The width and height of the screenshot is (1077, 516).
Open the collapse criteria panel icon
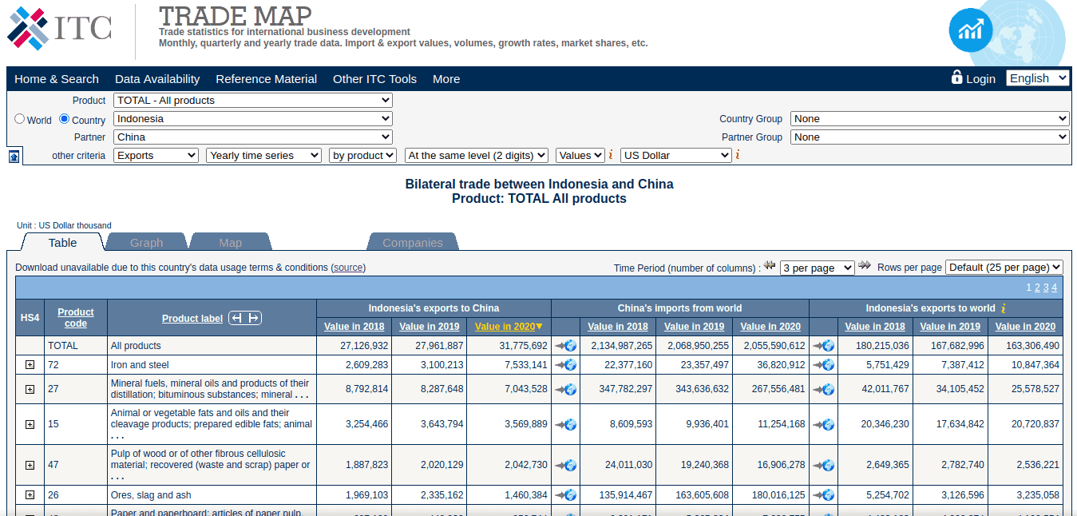click(14, 155)
